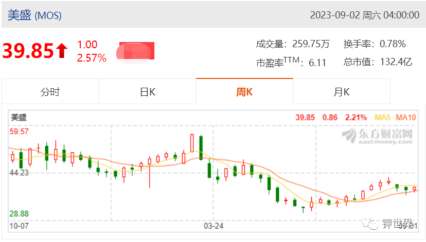The width and height of the screenshot is (426, 242).
Task: Select the 周K tab
Action: (x=244, y=91)
